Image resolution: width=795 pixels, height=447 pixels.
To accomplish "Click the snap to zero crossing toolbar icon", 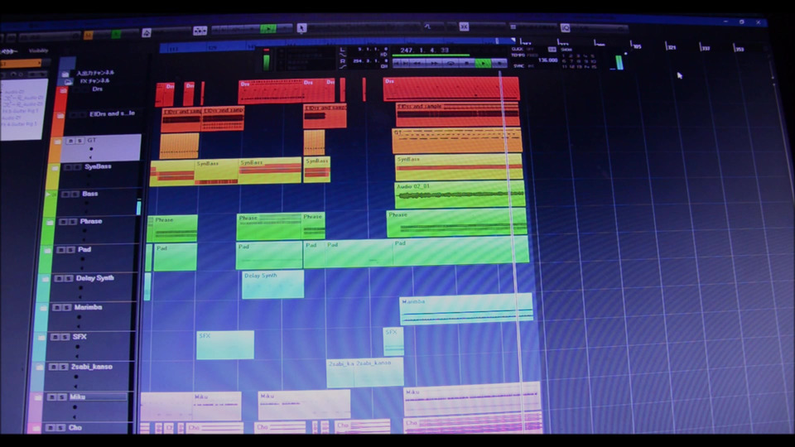I will click(x=464, y=26).
